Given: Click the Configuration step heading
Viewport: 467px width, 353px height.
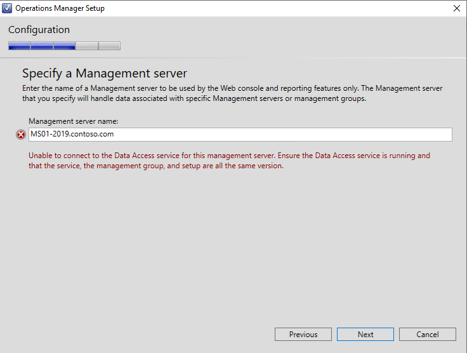Looking at the screenshot, I should pos(39,30).
